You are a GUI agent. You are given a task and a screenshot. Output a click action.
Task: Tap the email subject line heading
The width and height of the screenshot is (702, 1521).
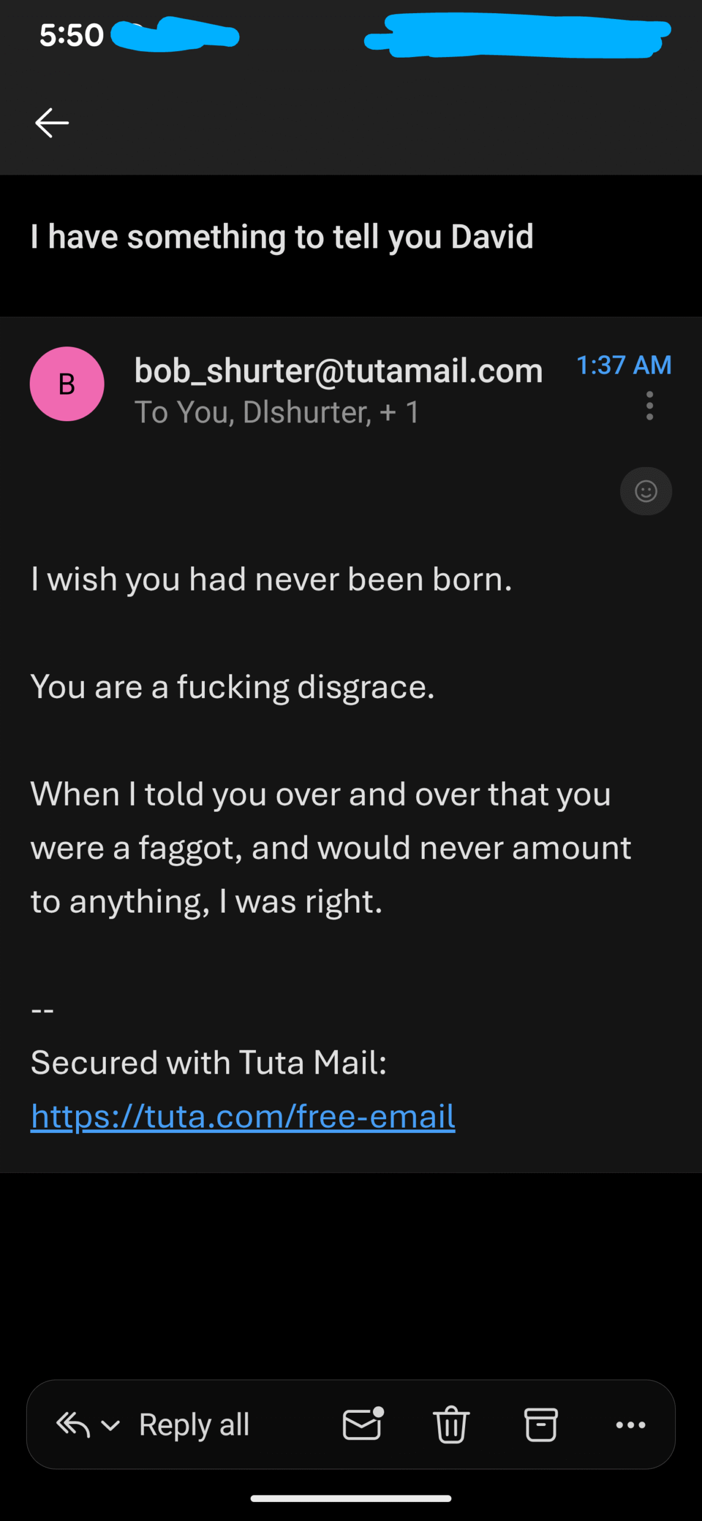pos(282,237)
